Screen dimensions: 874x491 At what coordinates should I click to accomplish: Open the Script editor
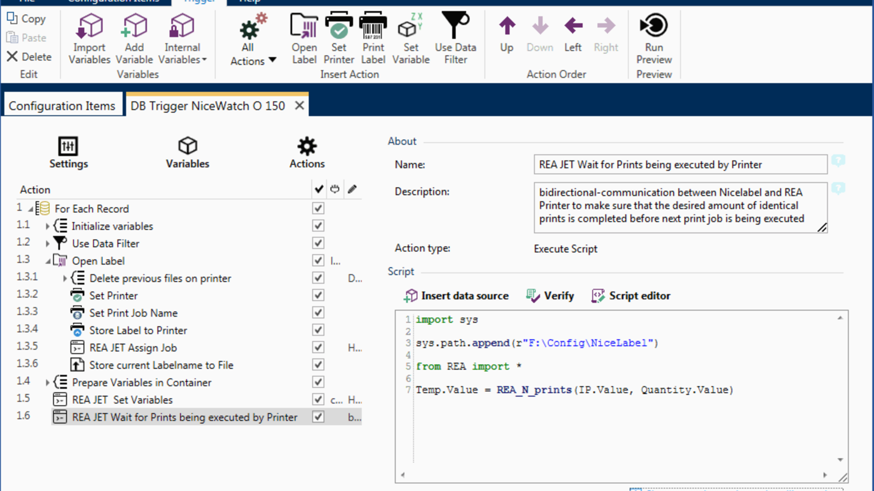pyautogui.click(x=631, y=296)
